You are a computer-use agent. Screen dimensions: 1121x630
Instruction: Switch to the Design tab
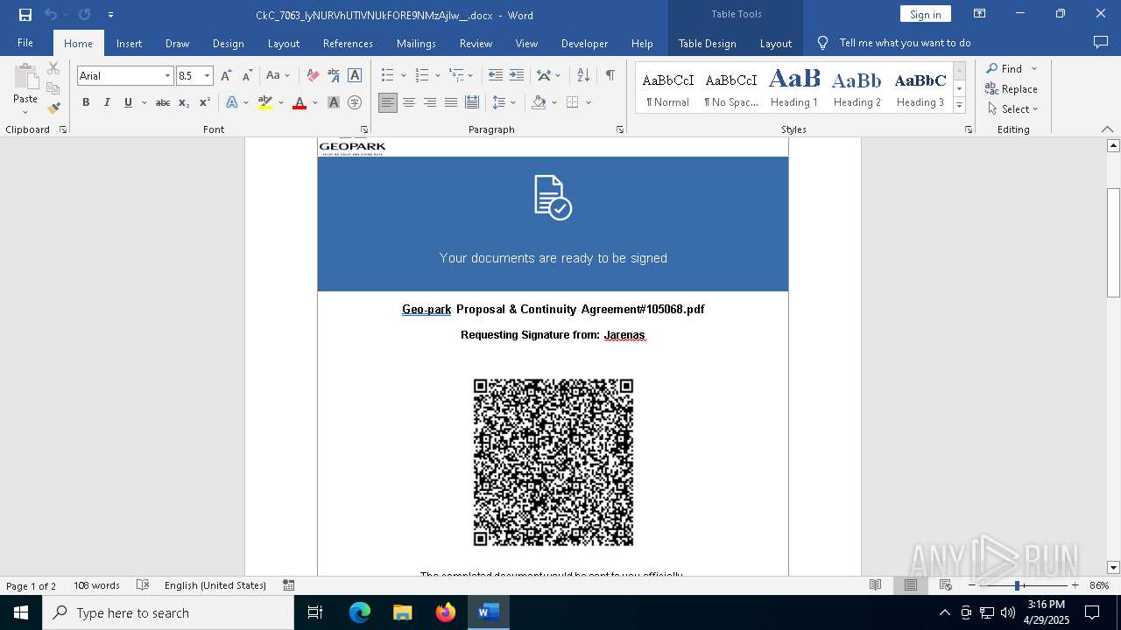228,43
